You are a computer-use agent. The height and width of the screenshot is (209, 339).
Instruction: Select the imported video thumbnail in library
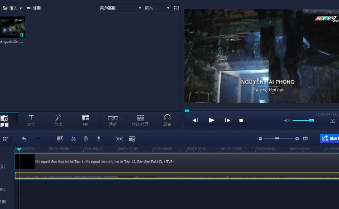coord(12,27)
